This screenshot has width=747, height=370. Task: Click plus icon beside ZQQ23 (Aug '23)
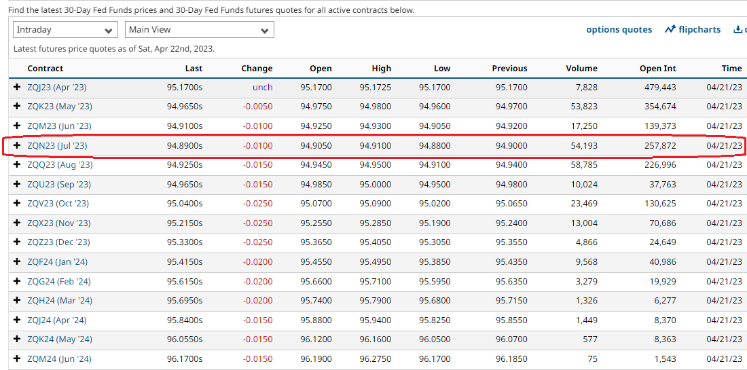coord(17,165)
